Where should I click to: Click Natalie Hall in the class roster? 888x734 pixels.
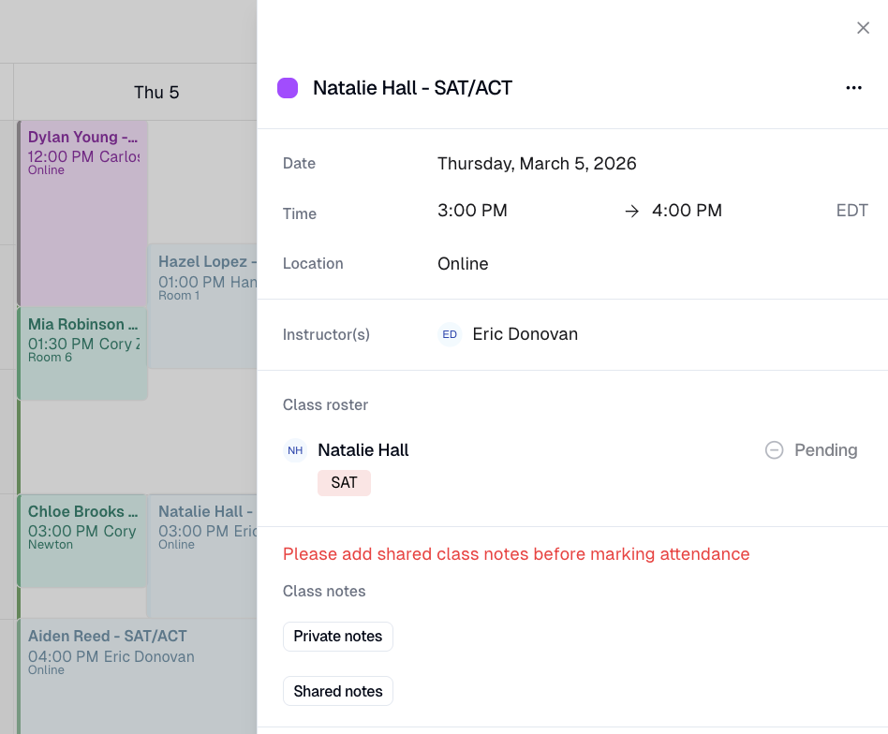(x=363, y=450)
